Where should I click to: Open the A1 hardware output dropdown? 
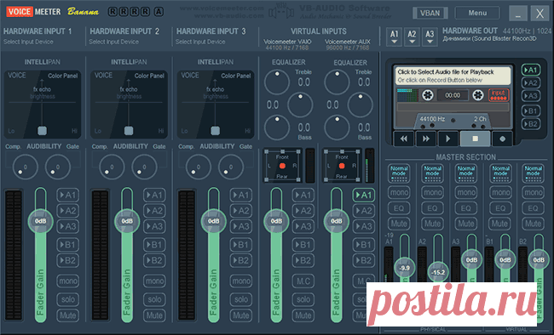(x=395, y=37)
